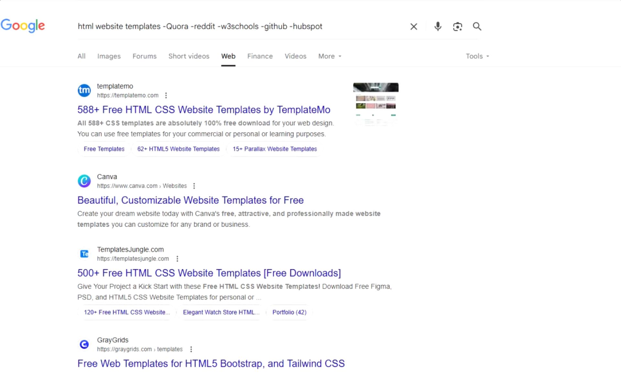621x374 pixels.
Task: Click the templatemo site favicon
Action: pyautogui.click(x=84, y=90)
